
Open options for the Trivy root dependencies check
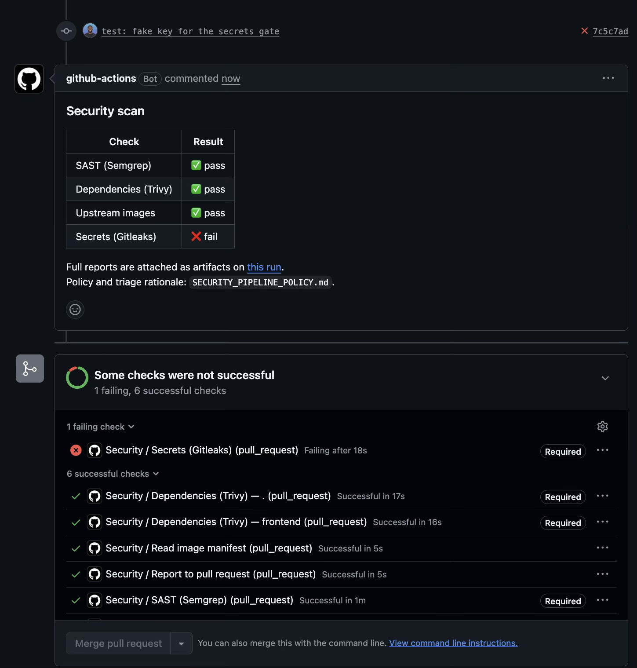click(x=603, y=496)
